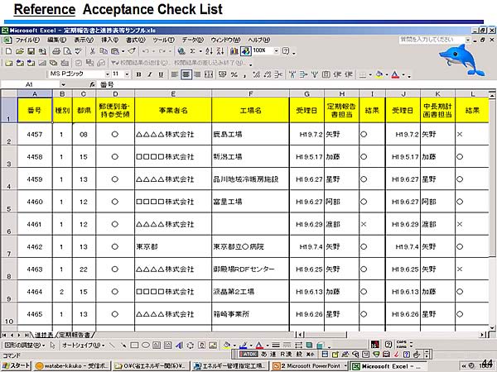Open the データ (Data) menu

[x=192, y=40]
